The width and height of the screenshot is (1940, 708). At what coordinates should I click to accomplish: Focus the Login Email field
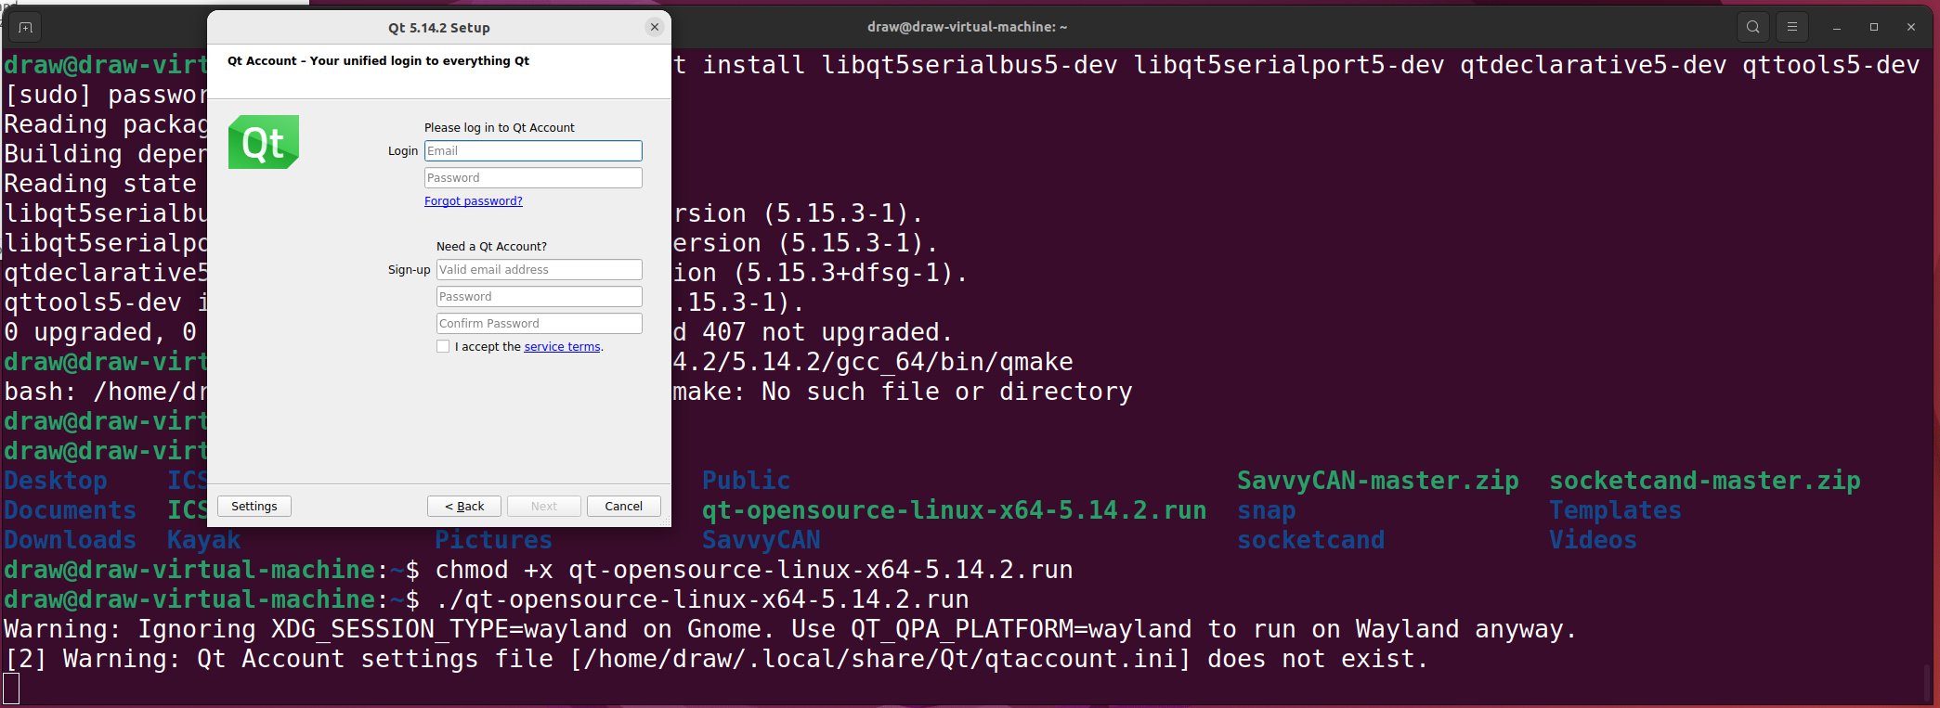[533, 150]
